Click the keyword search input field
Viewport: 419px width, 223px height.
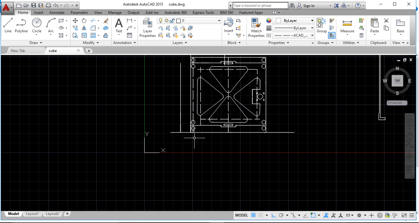point(260,6)
